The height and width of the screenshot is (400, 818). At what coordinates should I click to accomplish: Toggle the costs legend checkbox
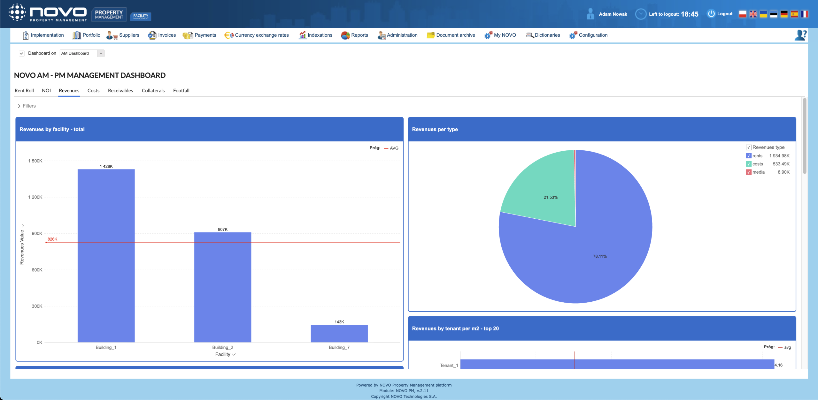click(x=749, y=164)
